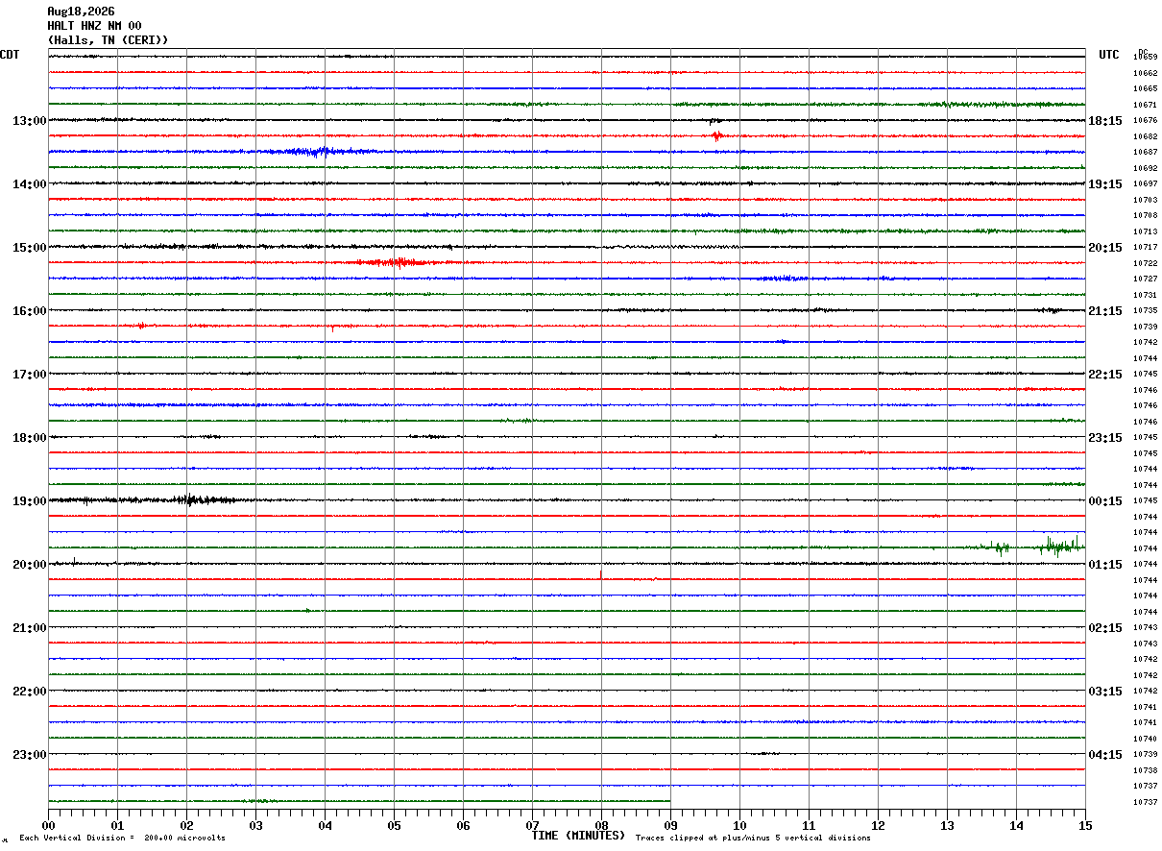The height and width of the screenshot is (851, 1162).
Task: Click the red spike near minute 09 at 13:00
Action: [x=716, y=135]
